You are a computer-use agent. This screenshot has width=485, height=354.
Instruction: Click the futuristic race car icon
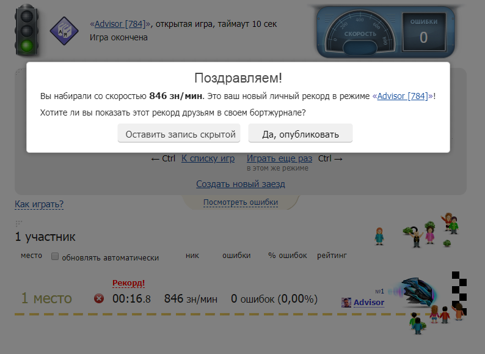415,292
